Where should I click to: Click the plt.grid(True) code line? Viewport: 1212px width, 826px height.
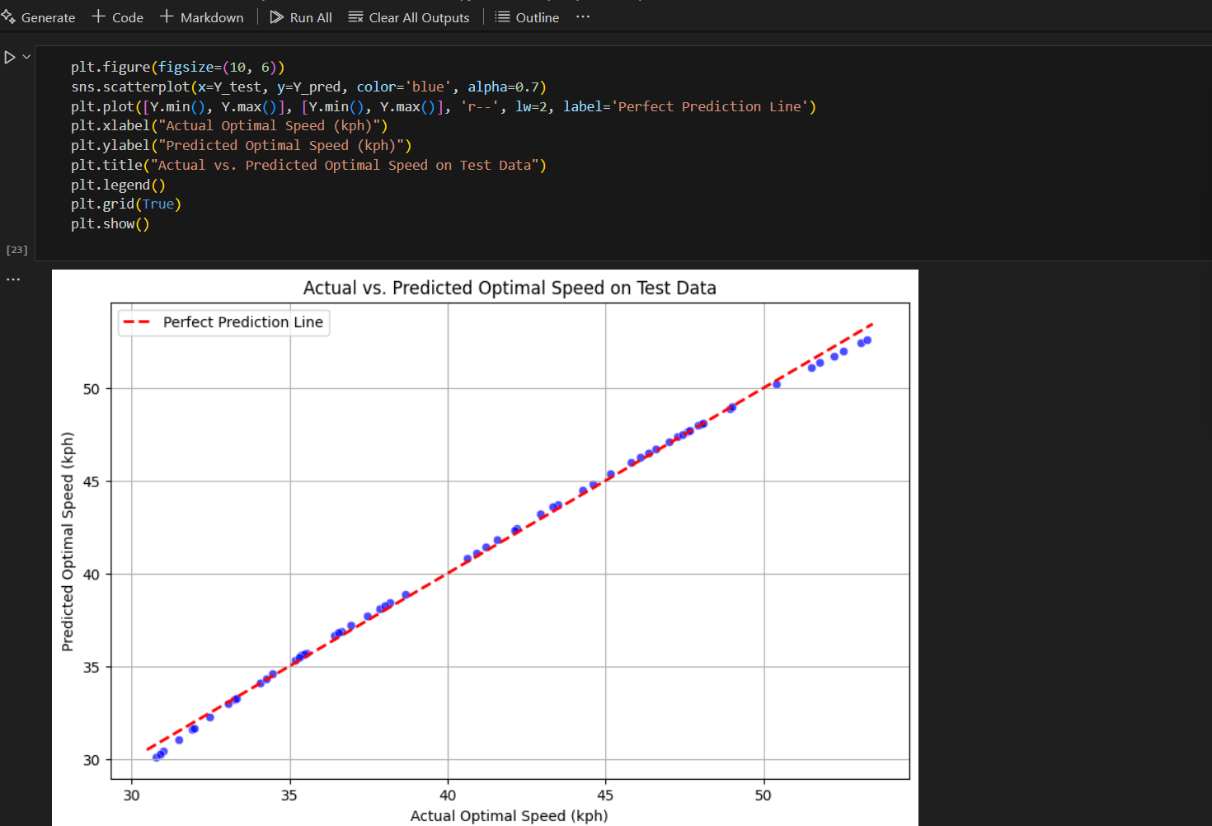(x=125, y=204)
